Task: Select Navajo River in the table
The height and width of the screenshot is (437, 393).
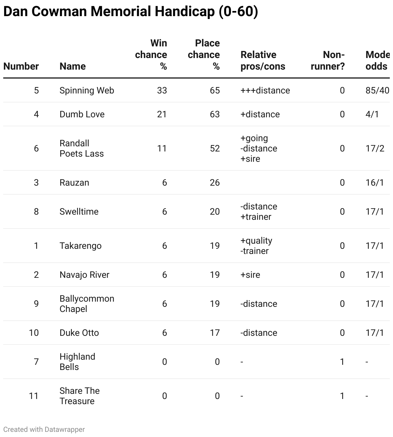Action: [x=84, y=275]
